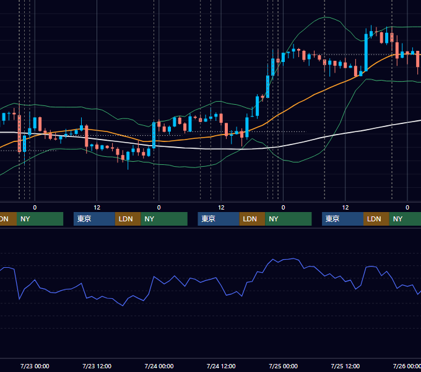Click the upper Bollinger band peak on 7/25
421x372 pixels.
point(325,17)
